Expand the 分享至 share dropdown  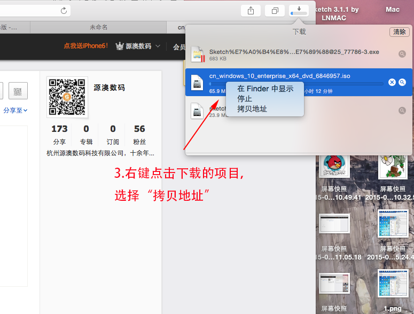click(15, 111)
